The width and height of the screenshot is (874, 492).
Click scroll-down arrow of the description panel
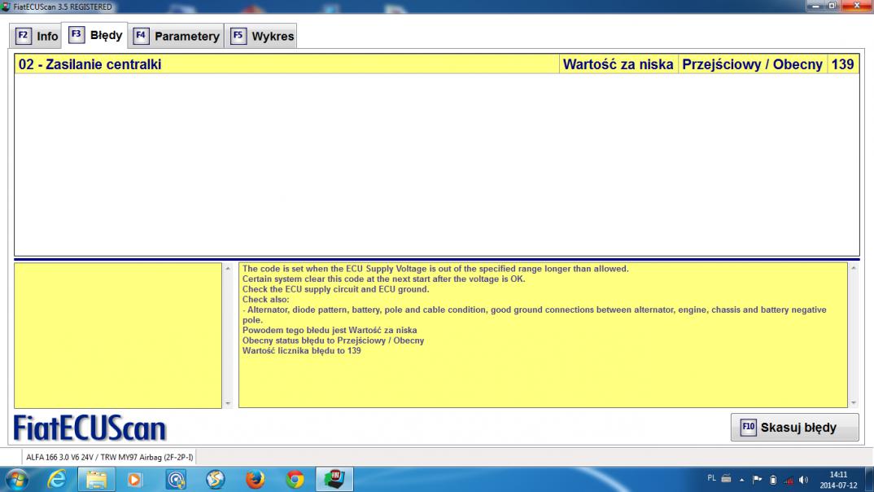(854, 402)
